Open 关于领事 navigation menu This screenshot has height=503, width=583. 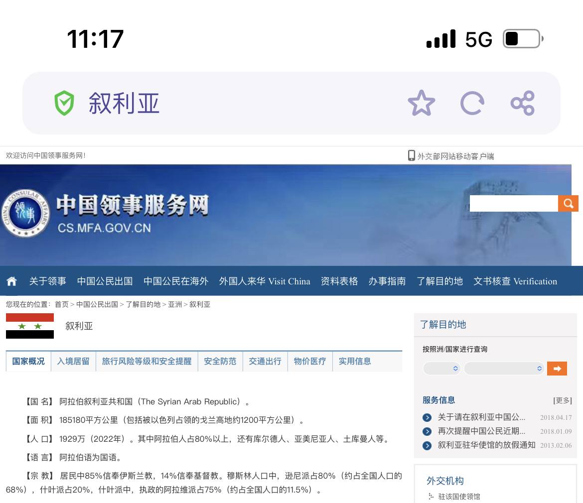(48, 281)
